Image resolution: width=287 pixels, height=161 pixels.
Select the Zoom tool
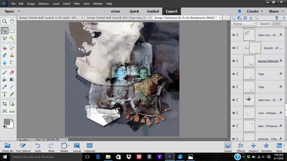coord(5,21)
